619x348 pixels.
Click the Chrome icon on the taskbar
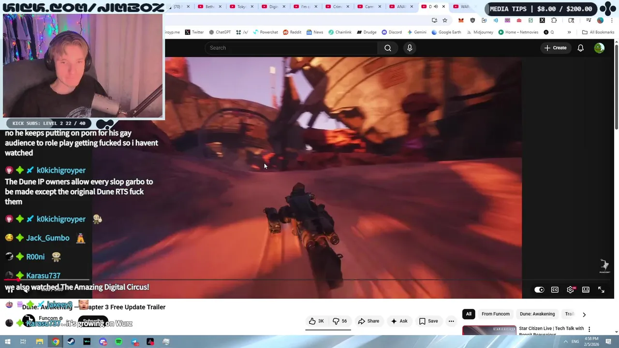point(56,342)
